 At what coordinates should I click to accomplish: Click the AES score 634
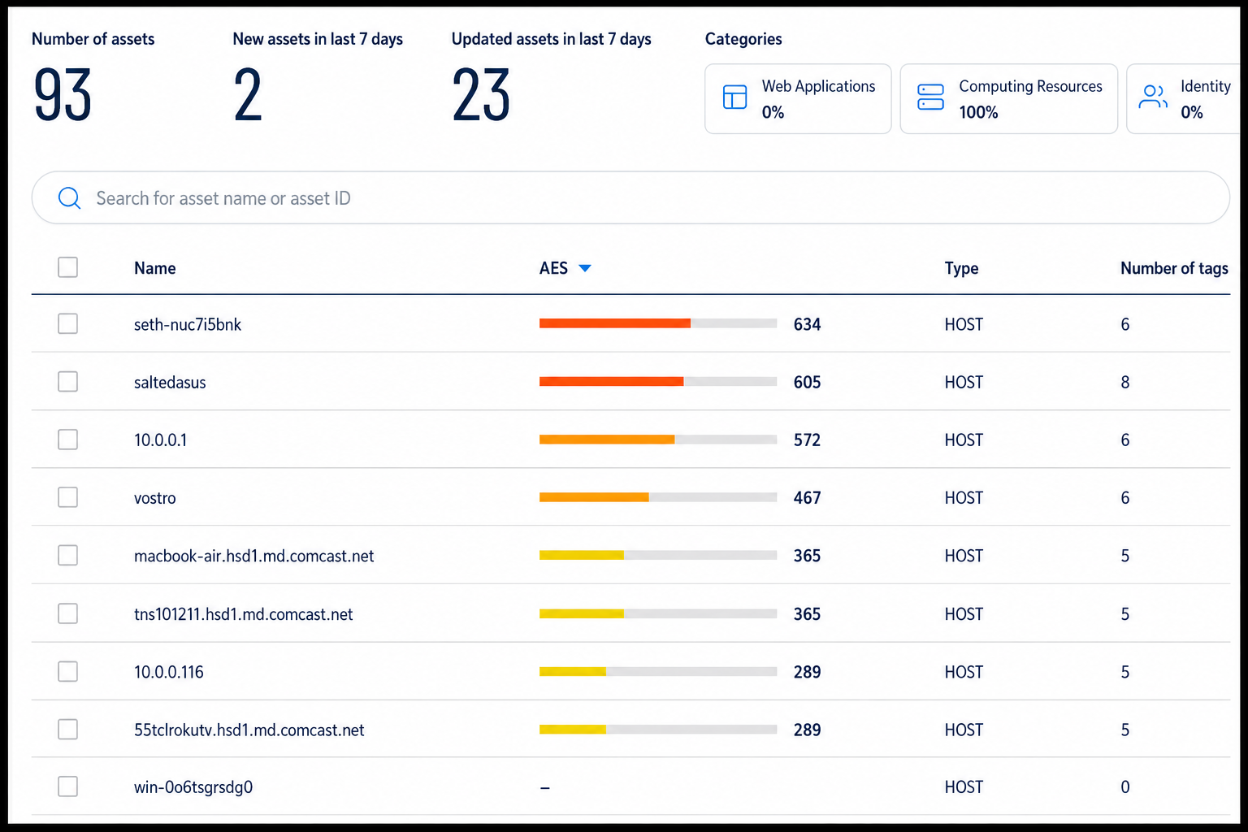point(807,324)
